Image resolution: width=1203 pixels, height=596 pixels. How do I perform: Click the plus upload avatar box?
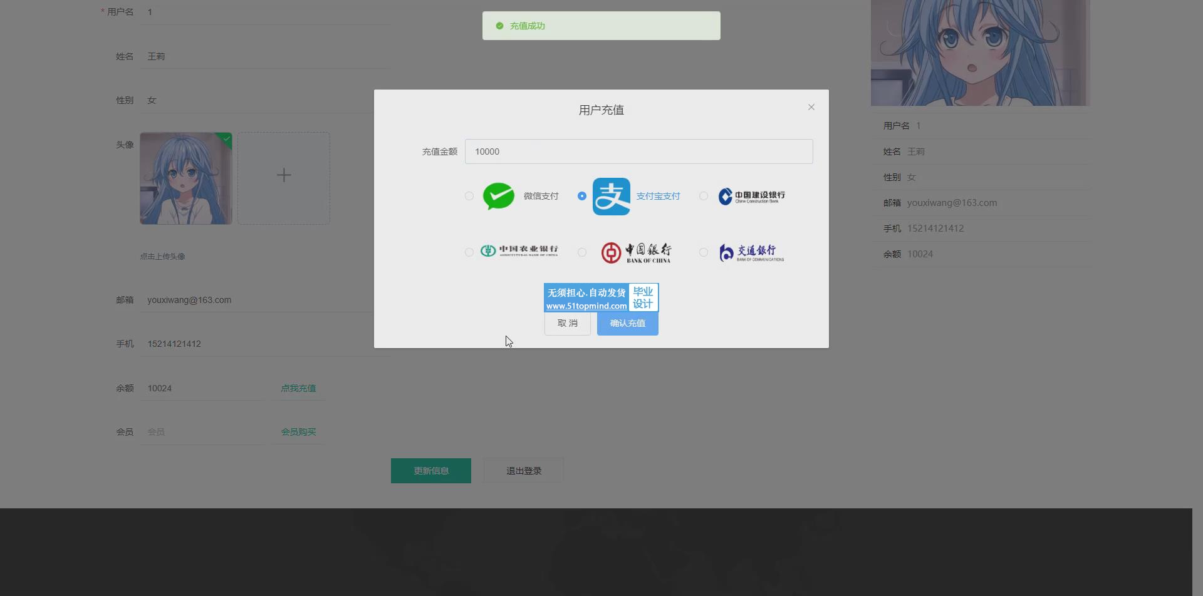[284, 178]
